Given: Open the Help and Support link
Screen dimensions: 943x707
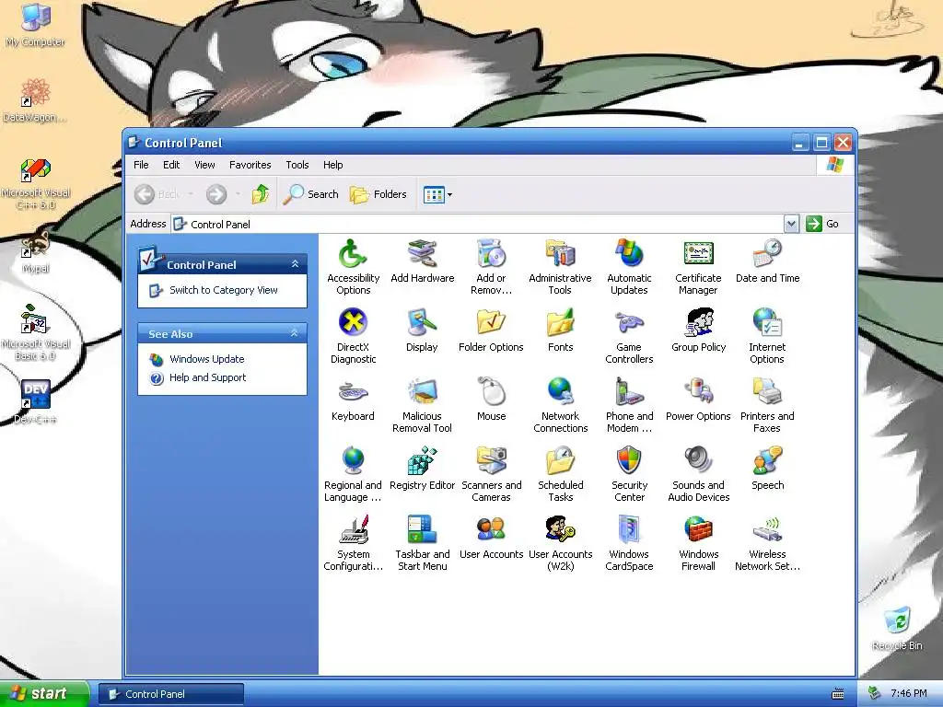Looking at the screenshot, I should [207, 377].
